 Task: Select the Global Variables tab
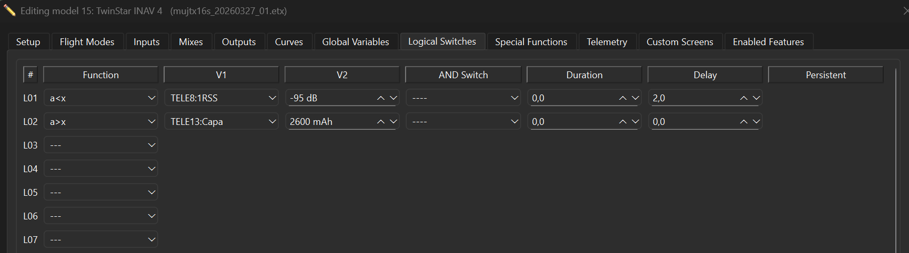(x=355, y=42)
